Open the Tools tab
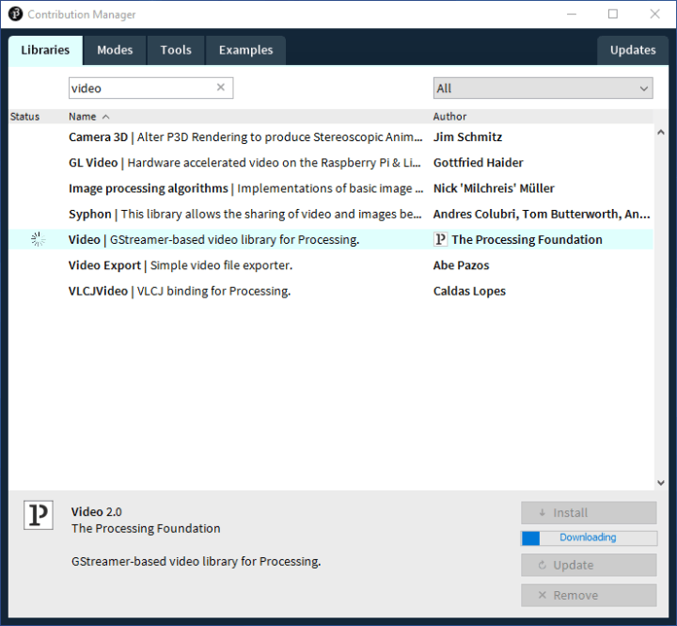The width and height of the screenshot is (677, 626). [176, 50]
